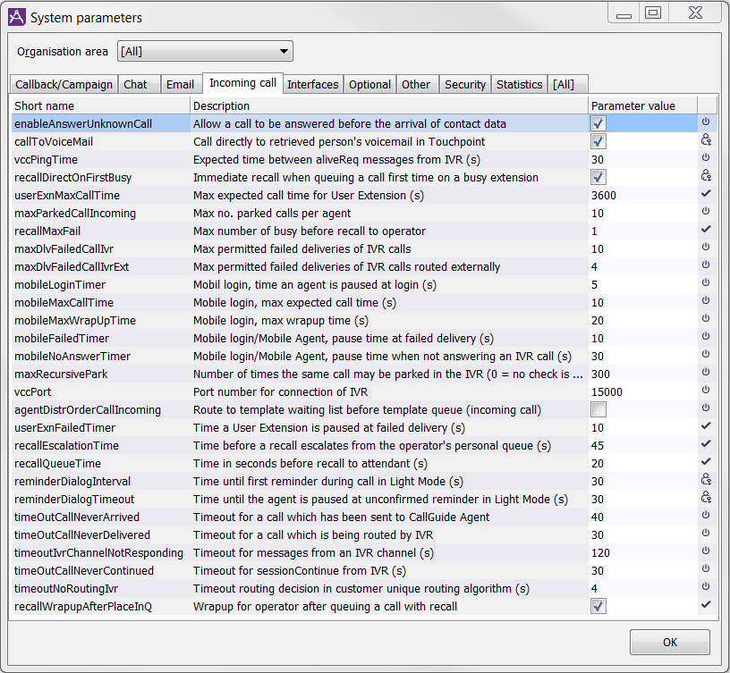This screenshot has width=730, height=673.
Task: Click user icon in reminderDialogInterval row
Action: 705,481
